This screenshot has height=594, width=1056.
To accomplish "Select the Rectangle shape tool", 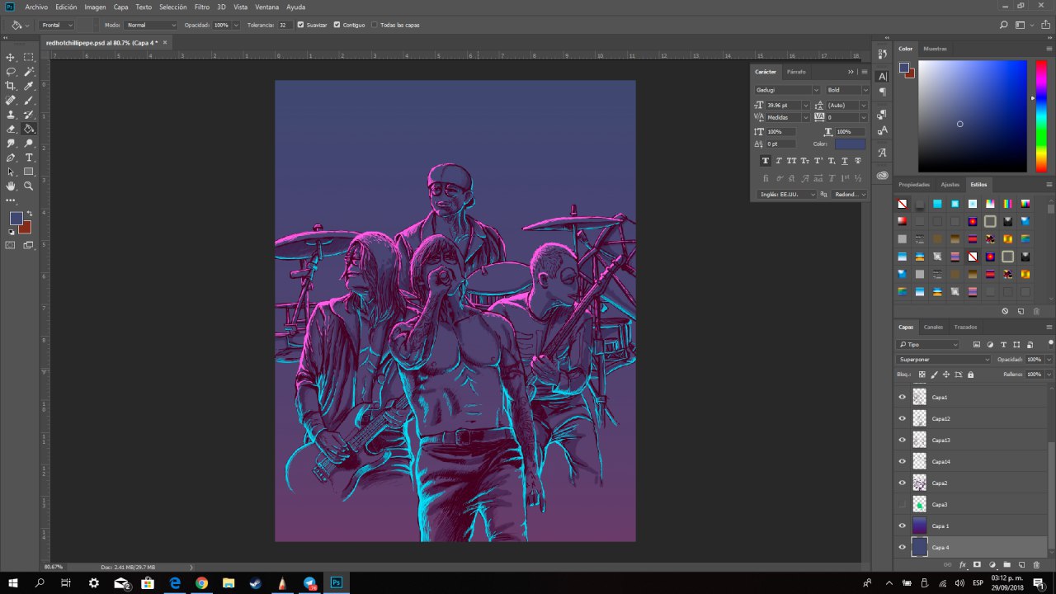I will [x=29, y=172].
